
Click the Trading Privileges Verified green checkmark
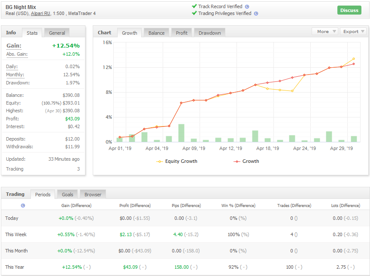pos(194,13)
